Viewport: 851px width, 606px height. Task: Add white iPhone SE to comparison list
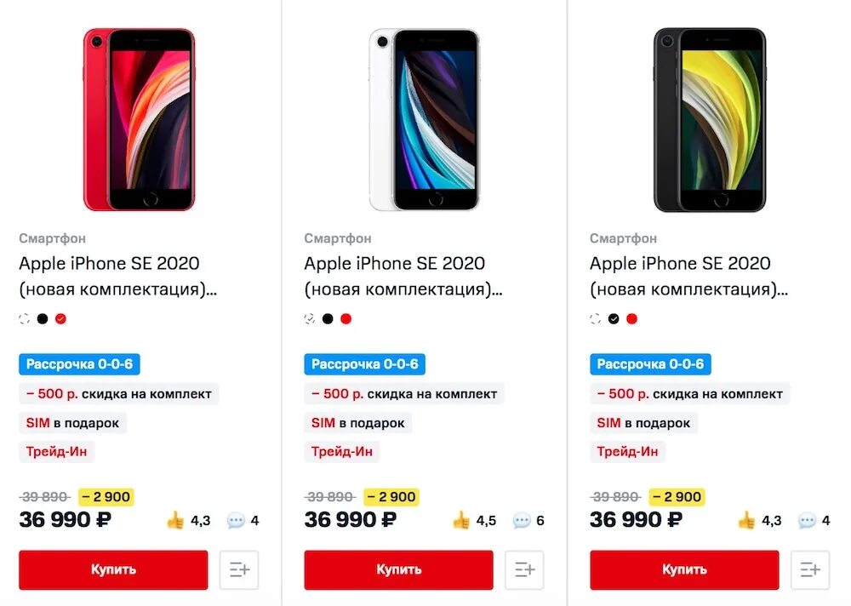point(524,570)
